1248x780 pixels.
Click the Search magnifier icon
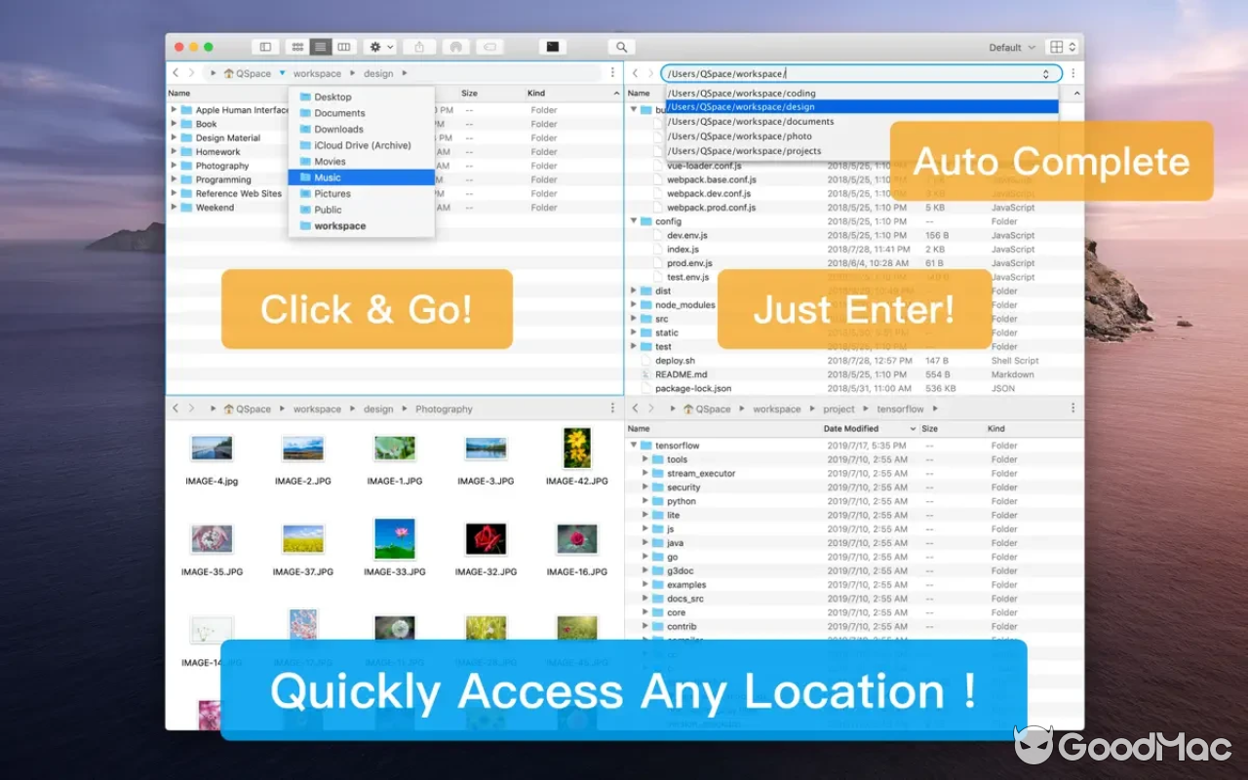click(x=621, y=46)
